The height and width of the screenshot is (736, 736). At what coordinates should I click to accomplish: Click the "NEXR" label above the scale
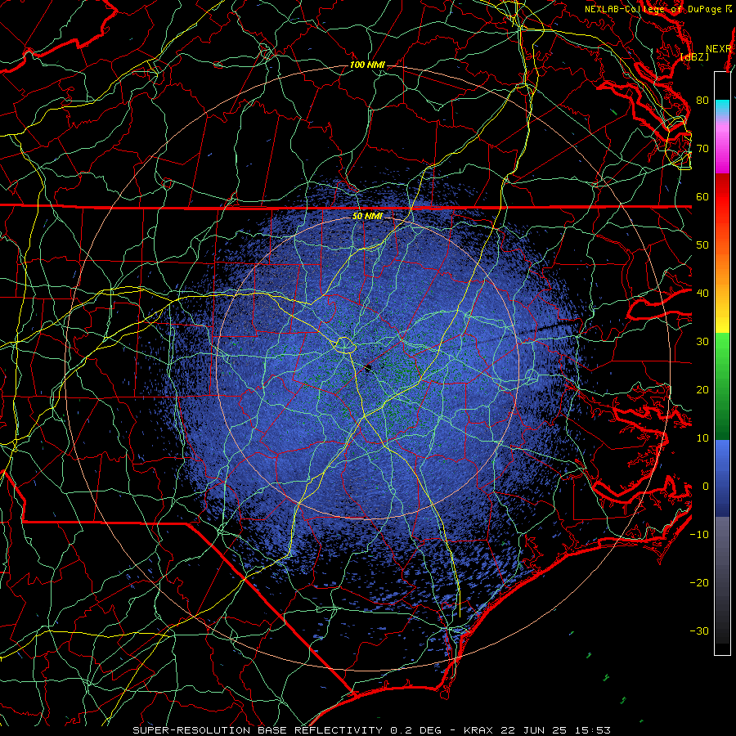click(x=719, y=49)
